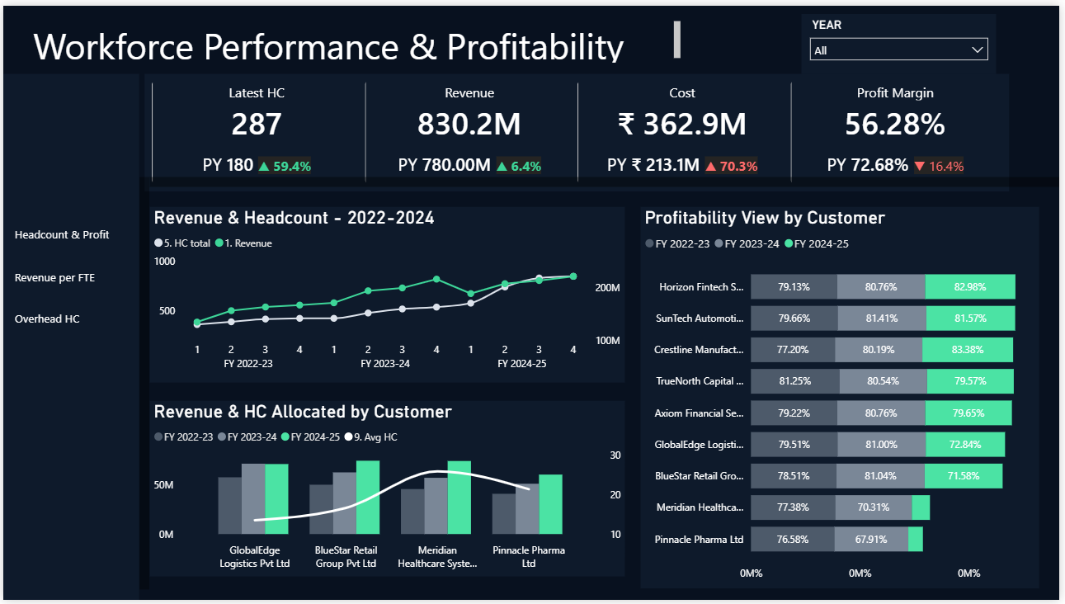Click the PY 780.00M previous-year revenue
The width and height of the screenshot is (1065, 604).
coord(444,165)
